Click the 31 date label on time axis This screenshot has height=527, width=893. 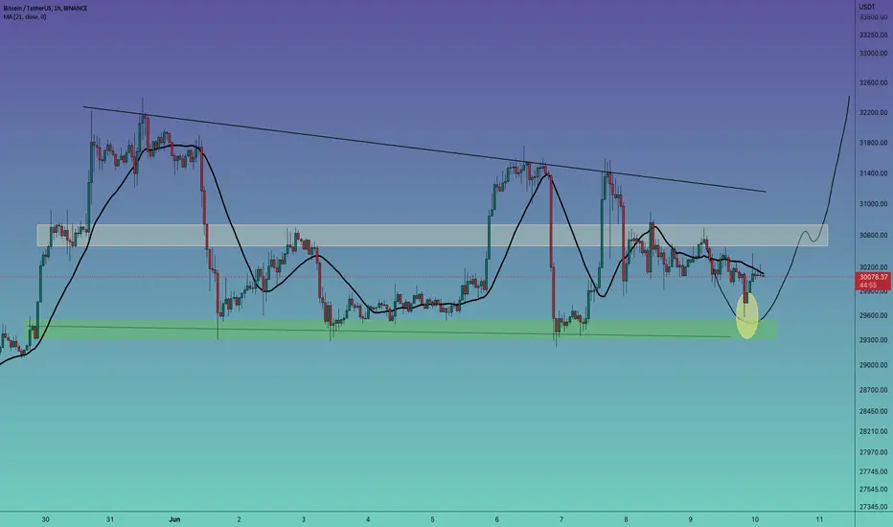[x=110, y=519]
